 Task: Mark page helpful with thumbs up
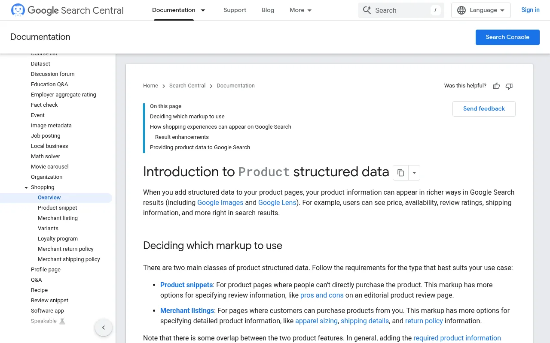tap(496, 86)
